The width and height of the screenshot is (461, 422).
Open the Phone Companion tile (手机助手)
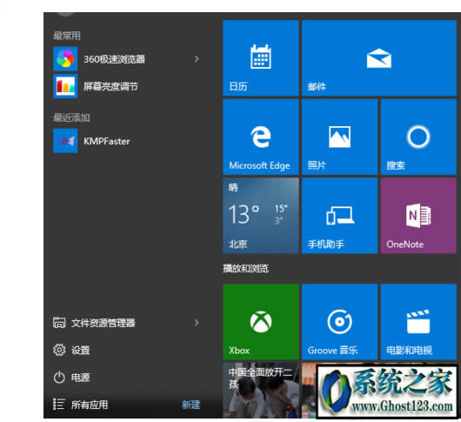(x=339, y=216)
